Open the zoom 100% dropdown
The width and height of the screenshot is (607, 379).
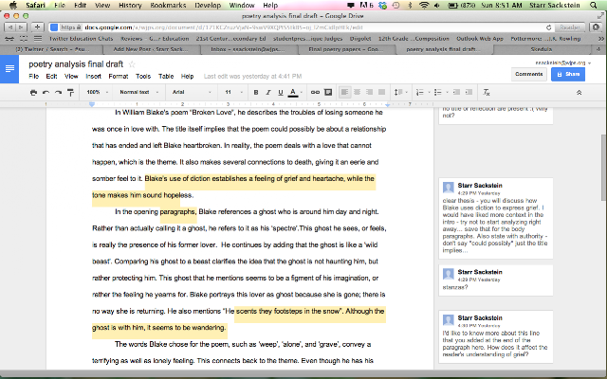point(97,92)
